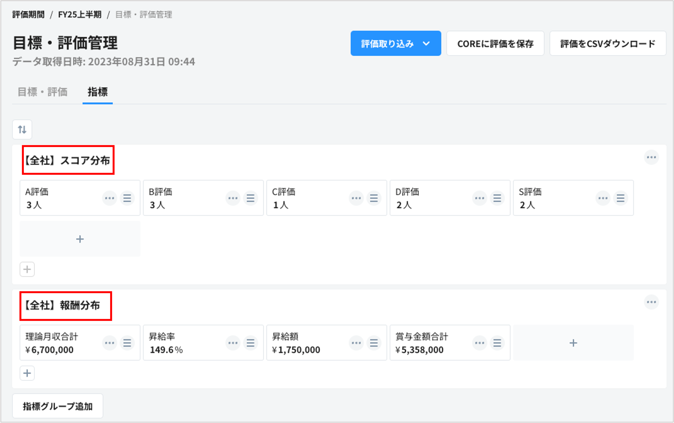Click 評価をCSVダウンロード button

[x=608, y=43]
